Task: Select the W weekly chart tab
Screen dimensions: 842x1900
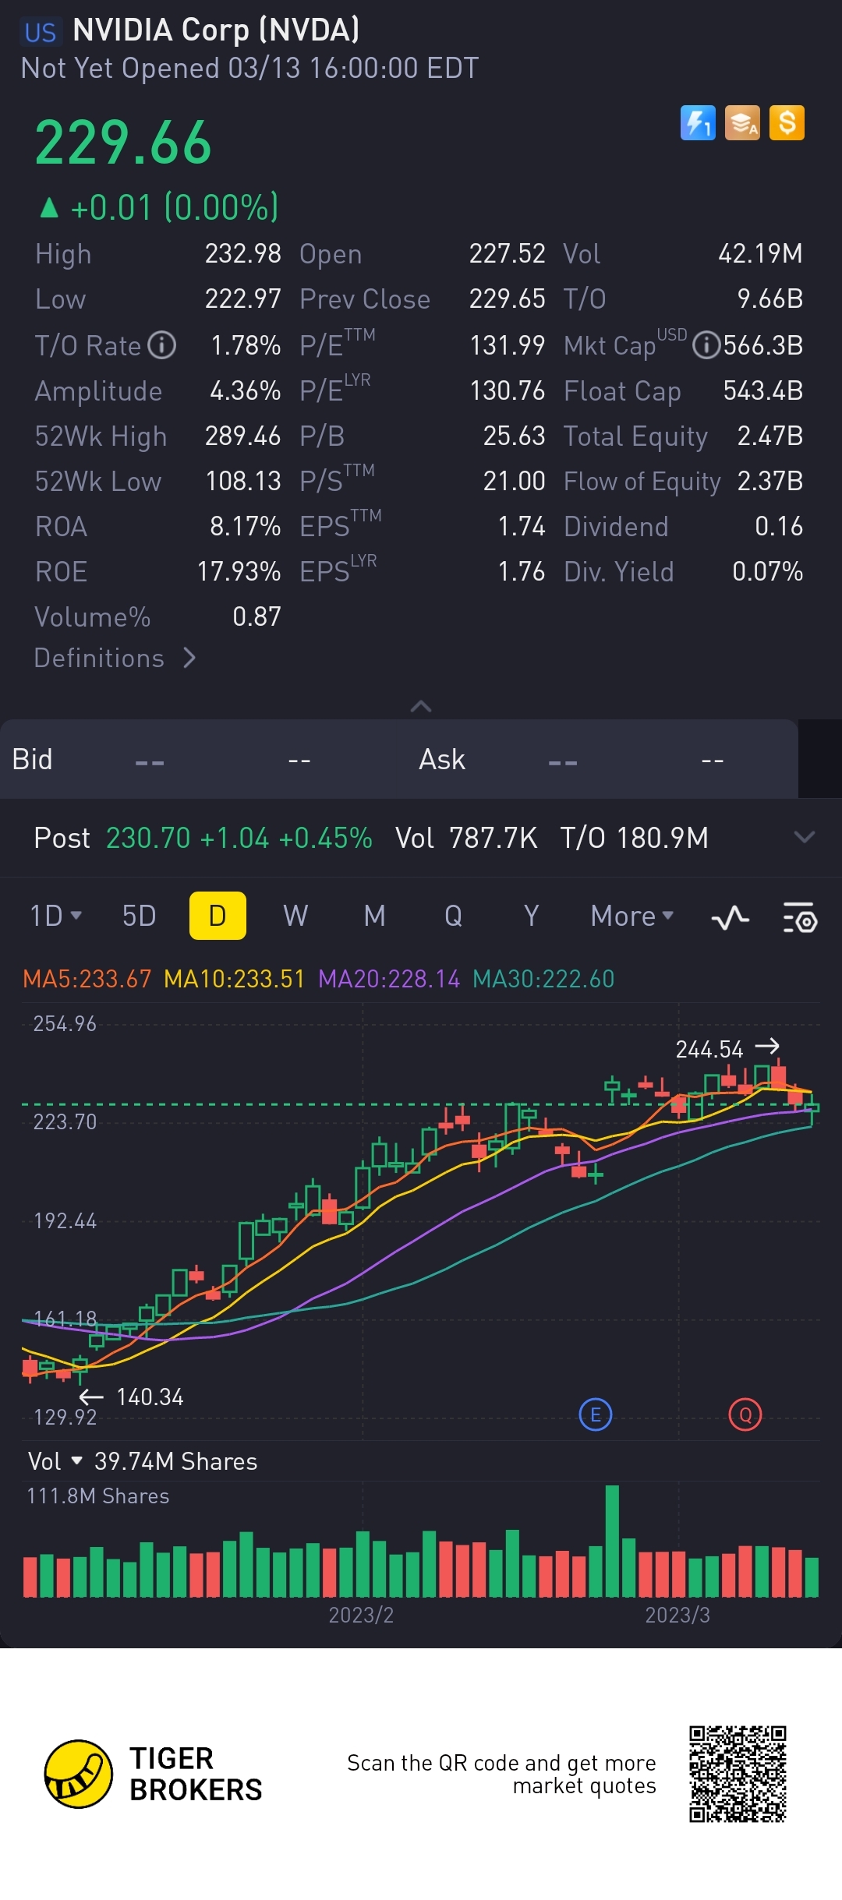Action: 295,916
